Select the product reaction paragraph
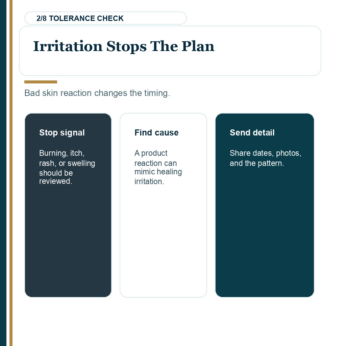Viewport: 346px width, 346px height. (x=158, y=167)
